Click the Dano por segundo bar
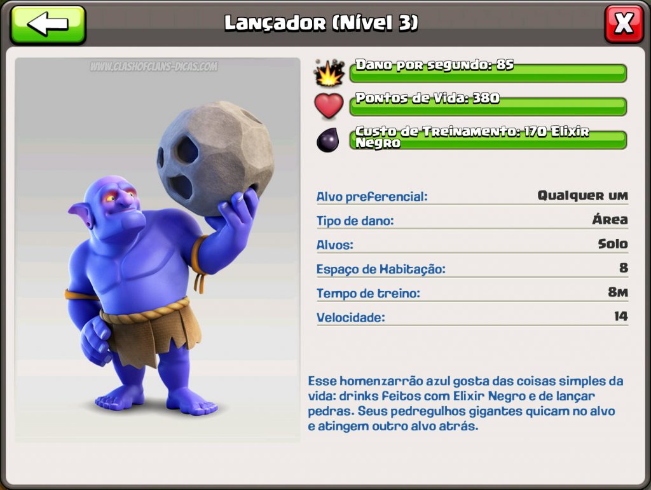Viewport: 651px width, 490px height. pos(488,73)
